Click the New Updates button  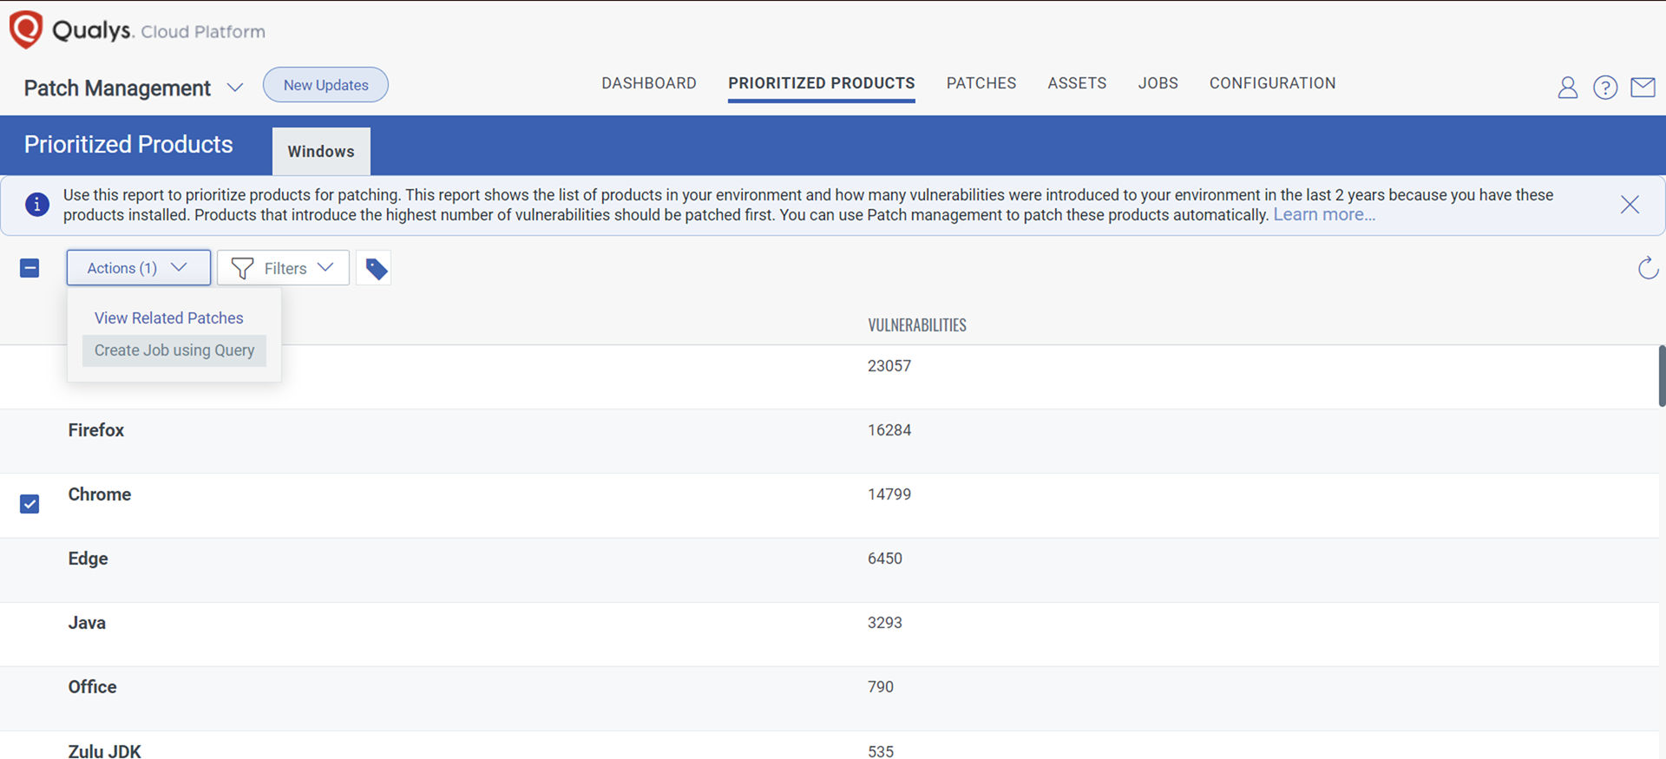325,85
